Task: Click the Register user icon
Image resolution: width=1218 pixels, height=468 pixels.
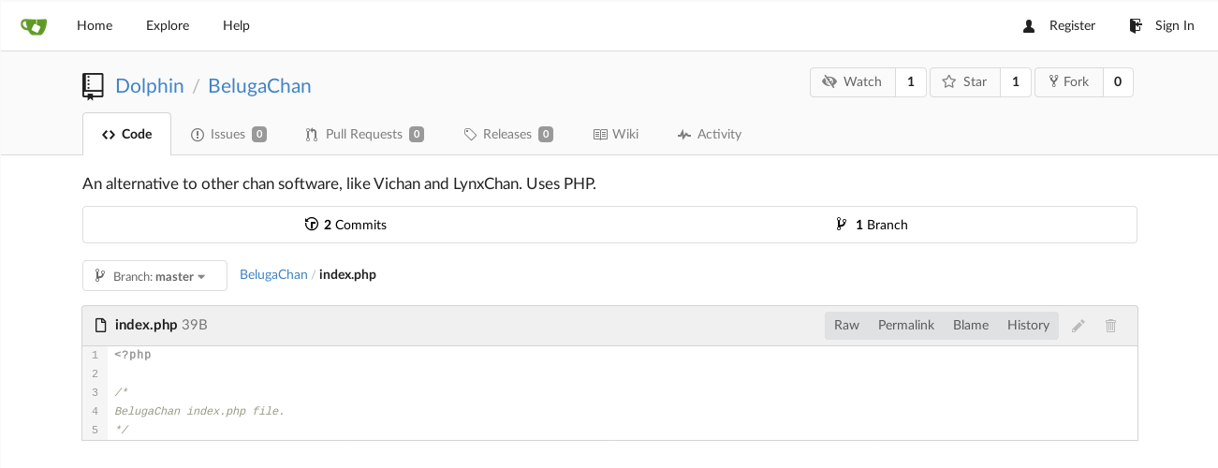Action: [x=1029, y=26]
